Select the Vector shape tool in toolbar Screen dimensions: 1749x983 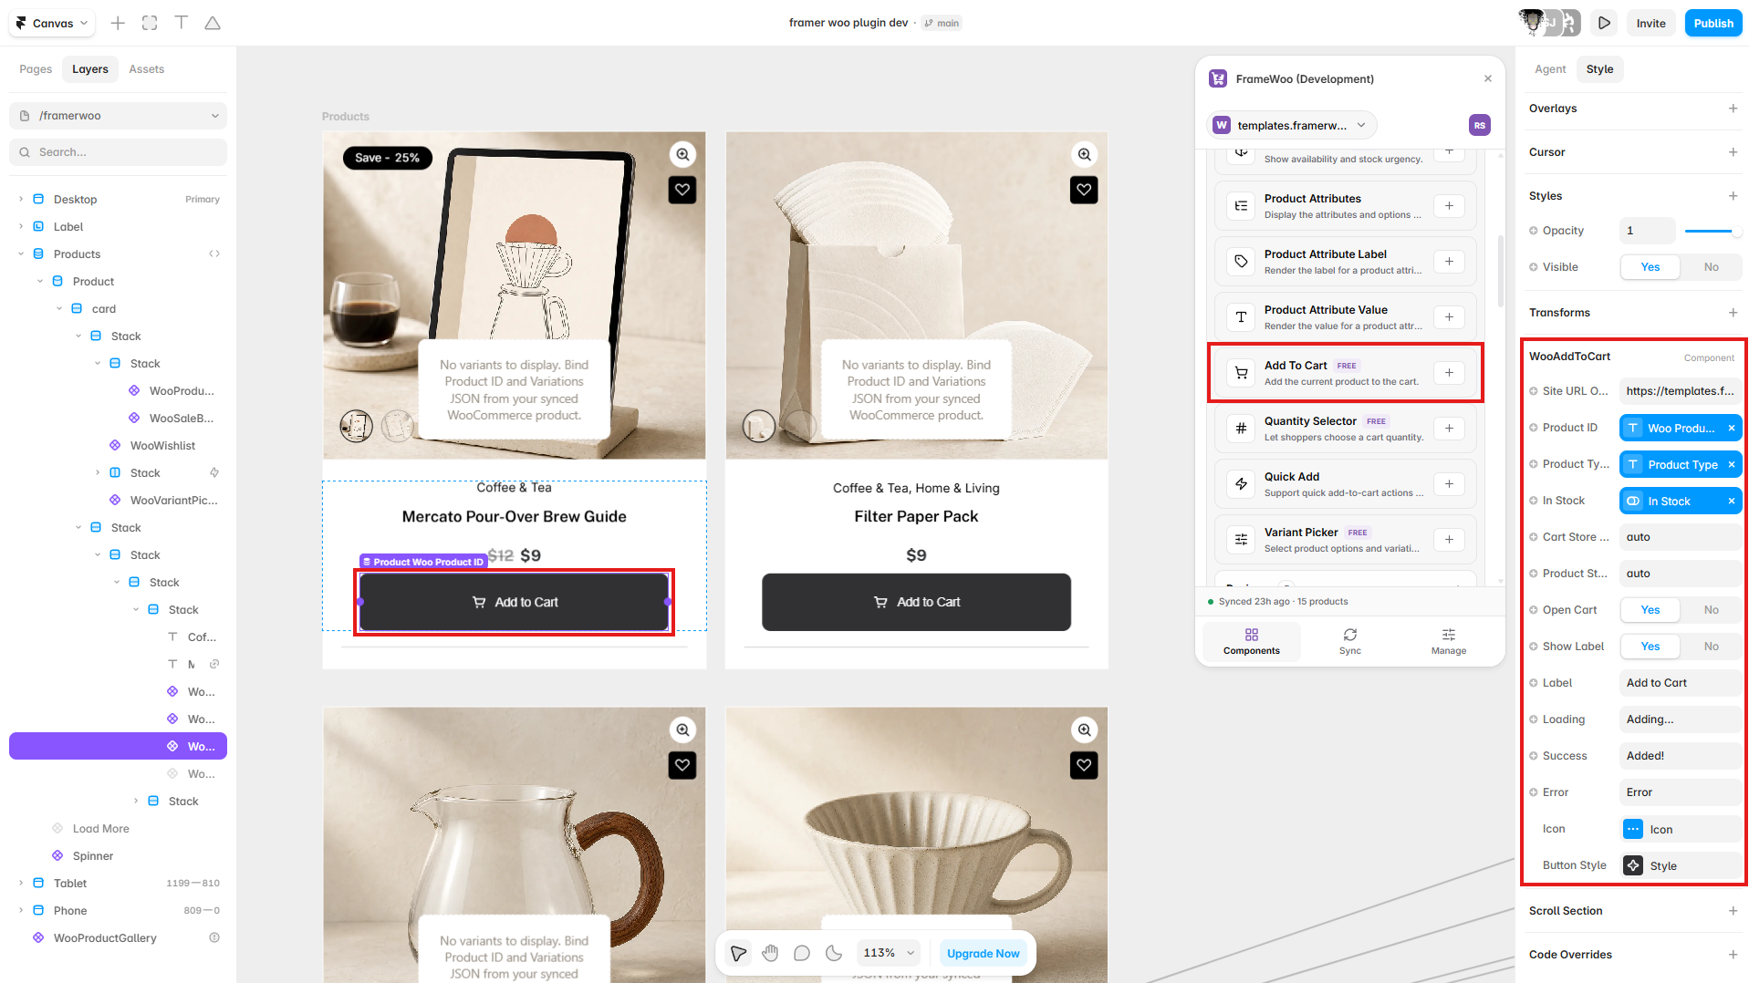tap(213, 23)
